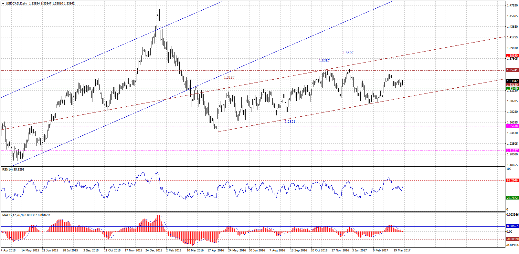Click the 1.3187 price annotation
The width and height of the screenshot is (519, 254).
coord(229,77)
